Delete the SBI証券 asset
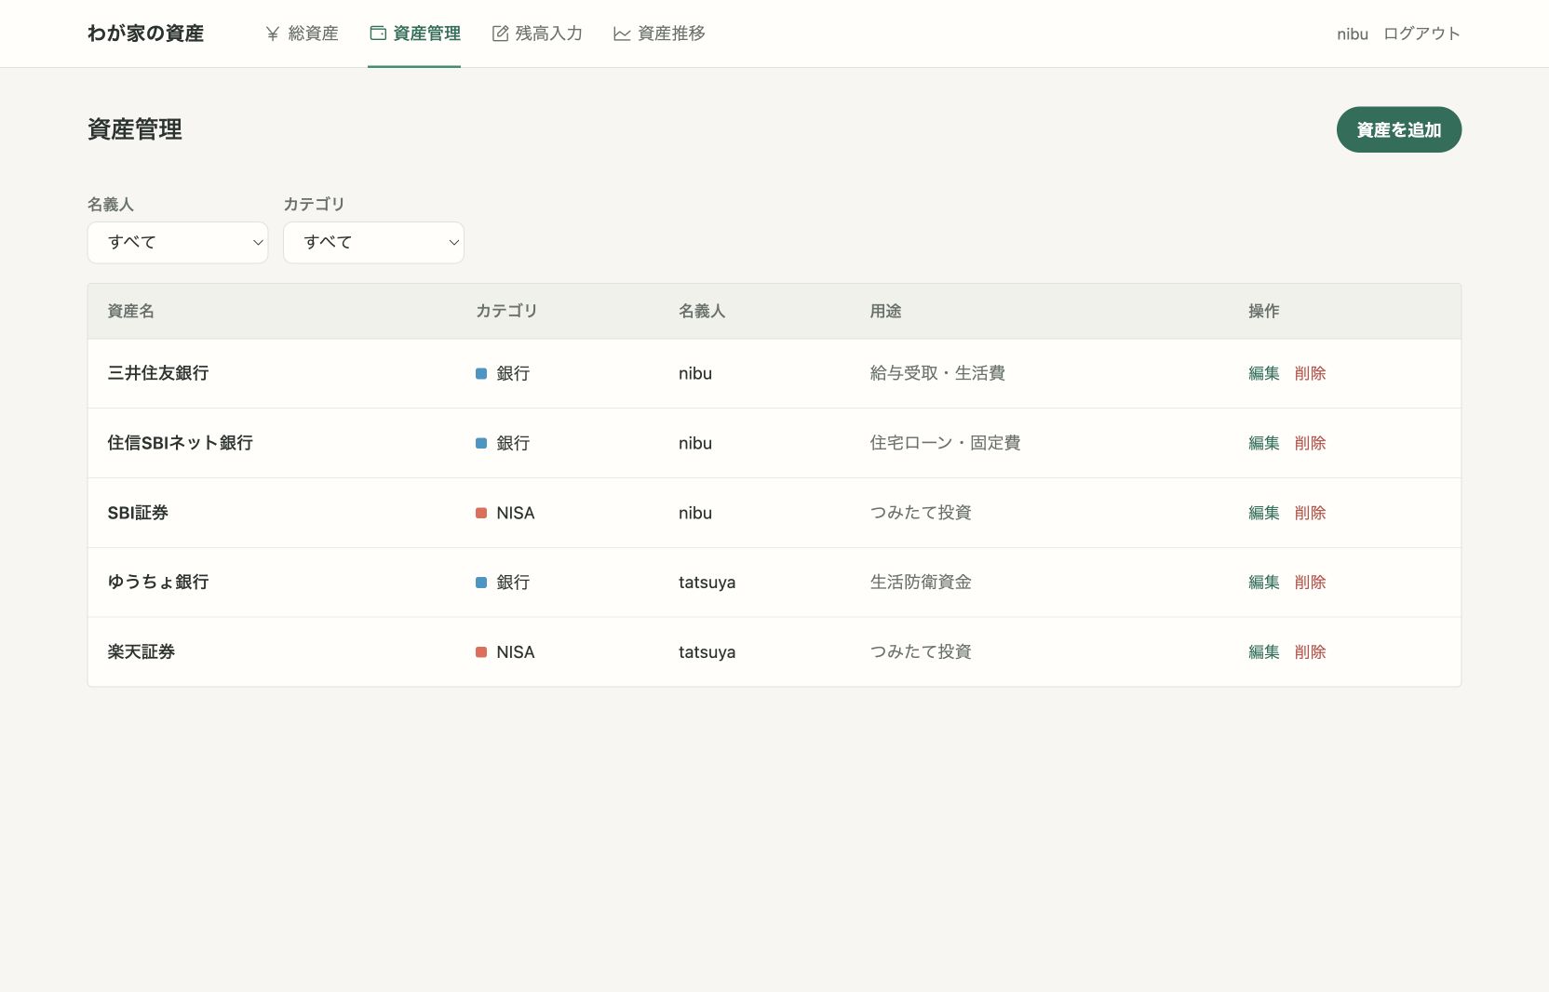1549x992 pixels. pos(1310,513)
